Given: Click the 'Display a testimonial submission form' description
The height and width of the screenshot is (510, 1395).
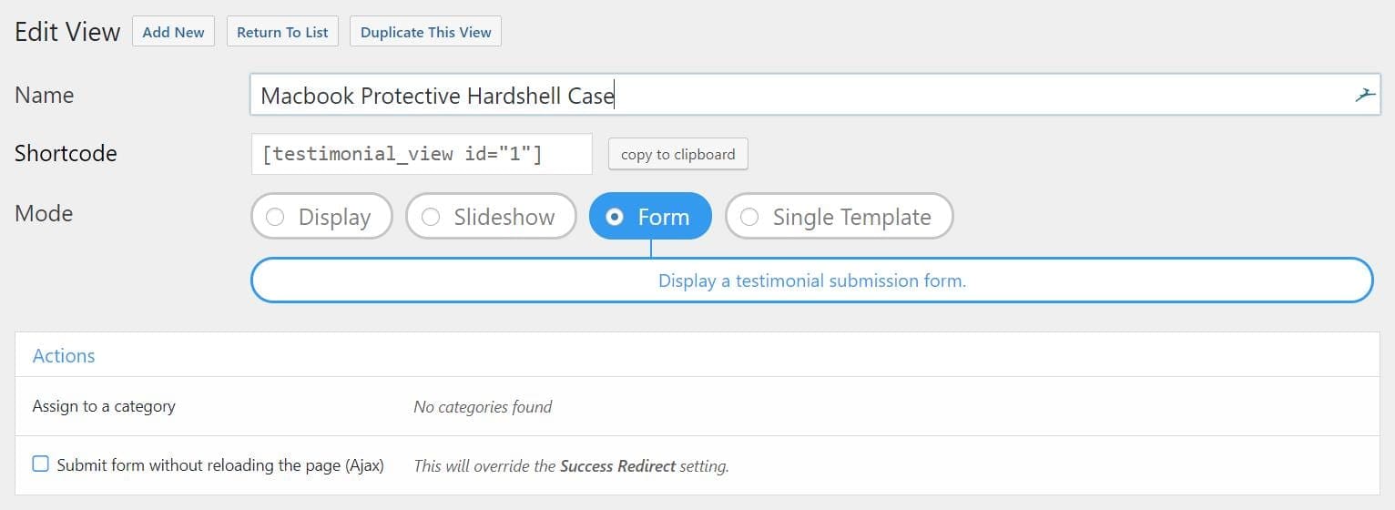Looking at the screenshot, I should point(812,280).
